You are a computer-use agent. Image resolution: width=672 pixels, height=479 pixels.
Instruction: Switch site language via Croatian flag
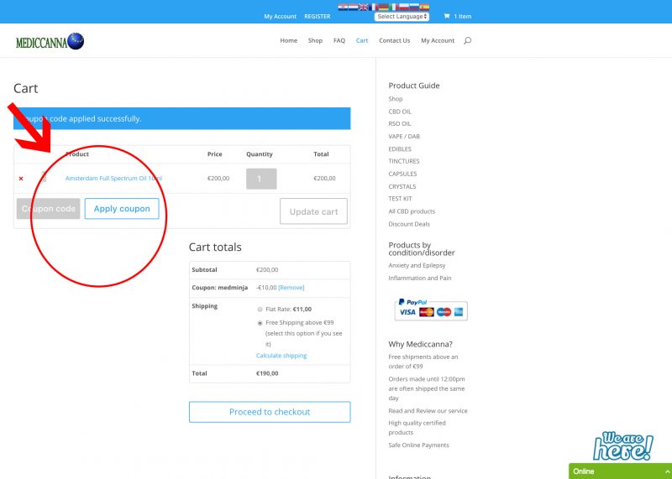coord(343,7)
